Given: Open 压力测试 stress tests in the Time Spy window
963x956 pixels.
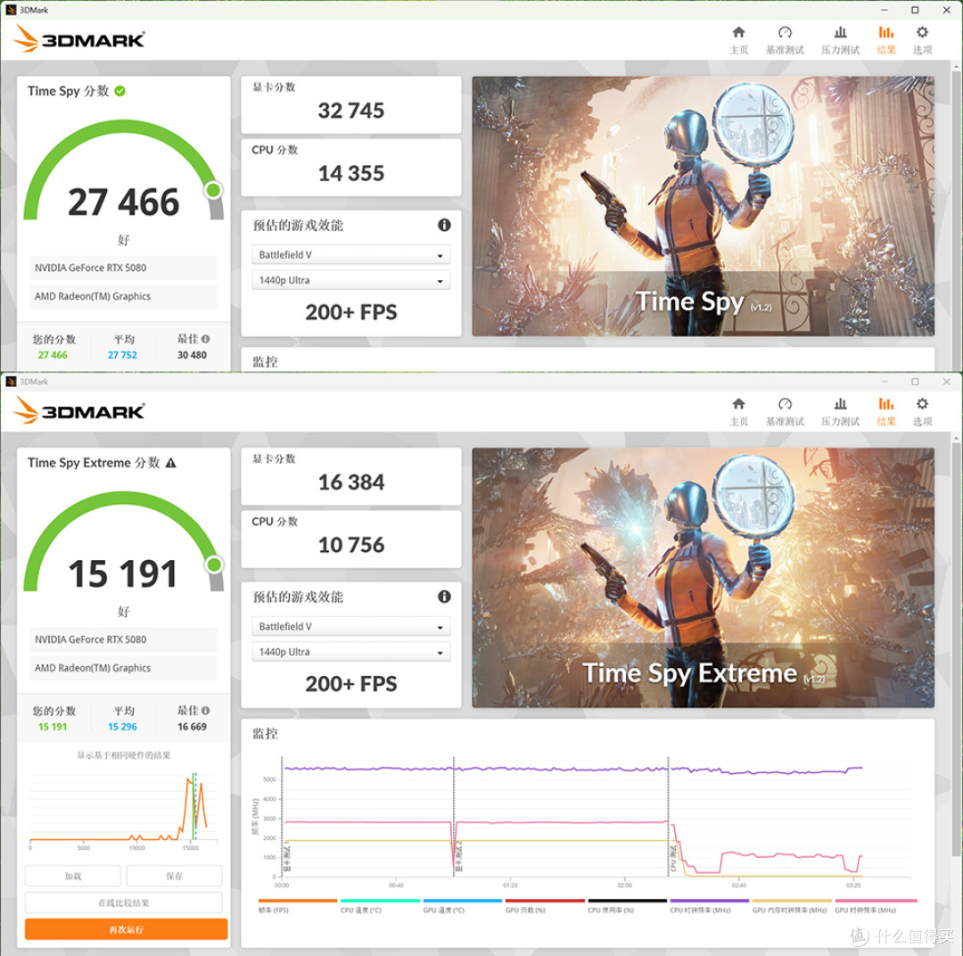Looking at the screenshot, I should tap(840, 40).
